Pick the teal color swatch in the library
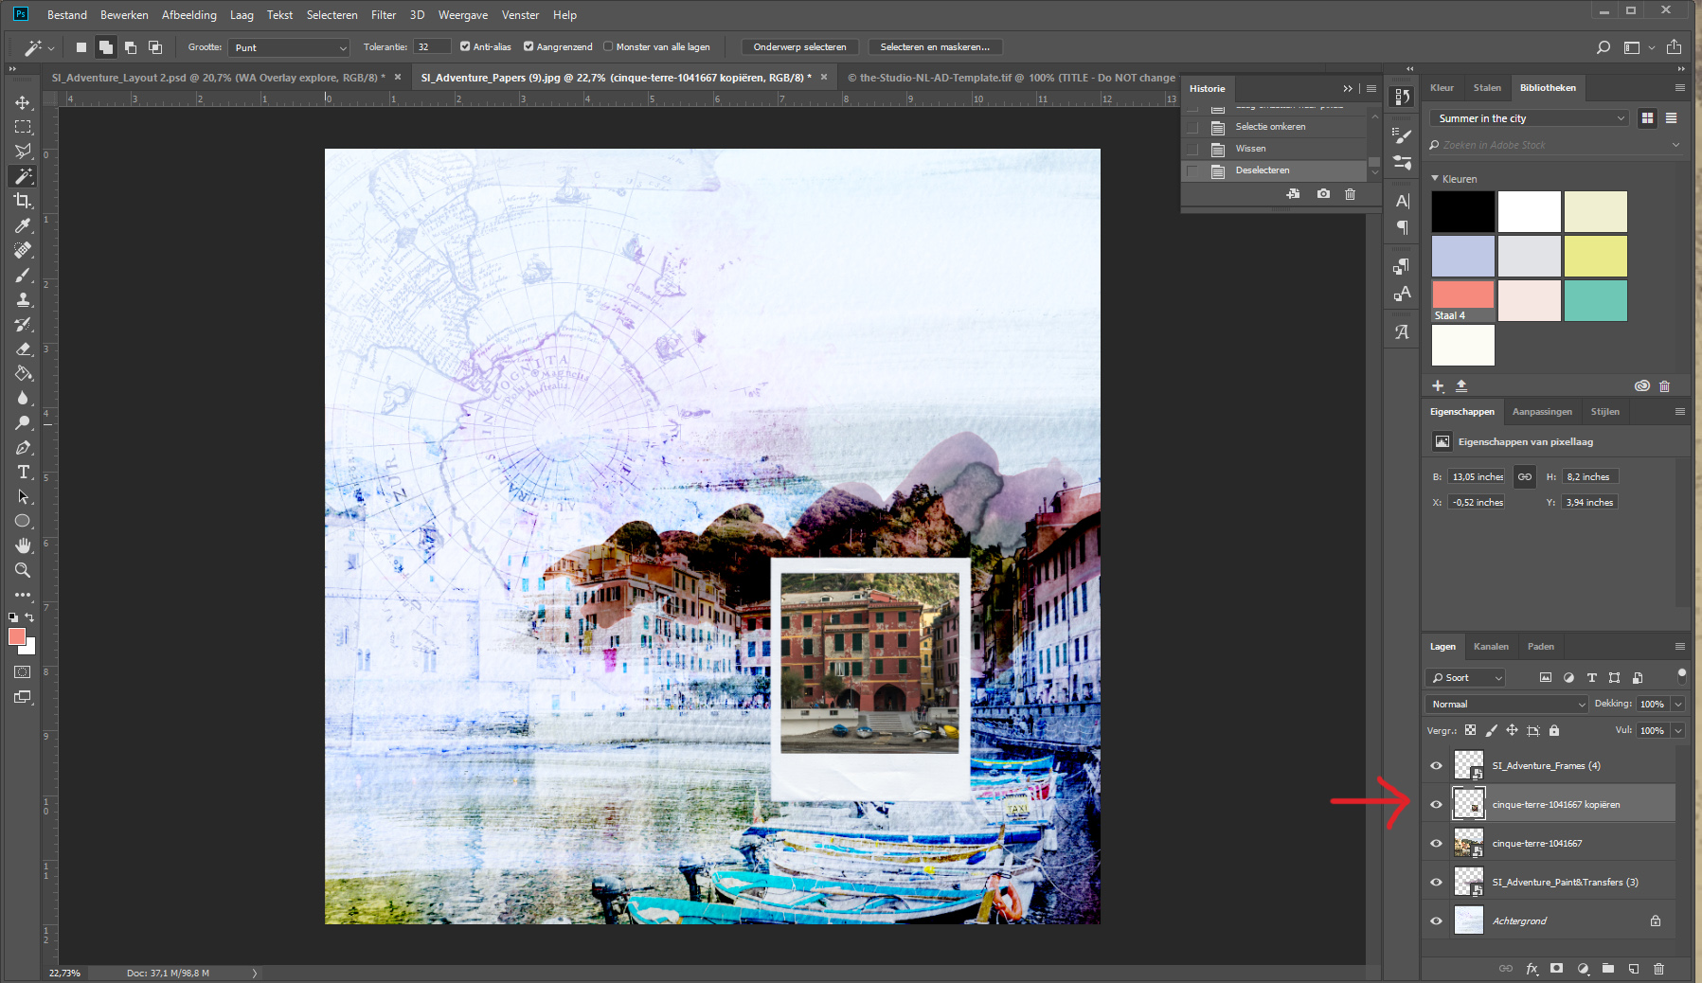The height and width of the screenshot is (983, 1702). point(1595,300)
